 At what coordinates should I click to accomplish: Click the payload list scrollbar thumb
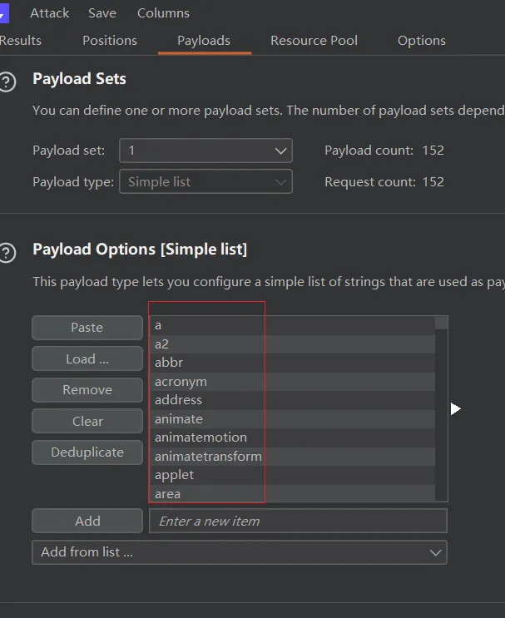pos(441,323)
